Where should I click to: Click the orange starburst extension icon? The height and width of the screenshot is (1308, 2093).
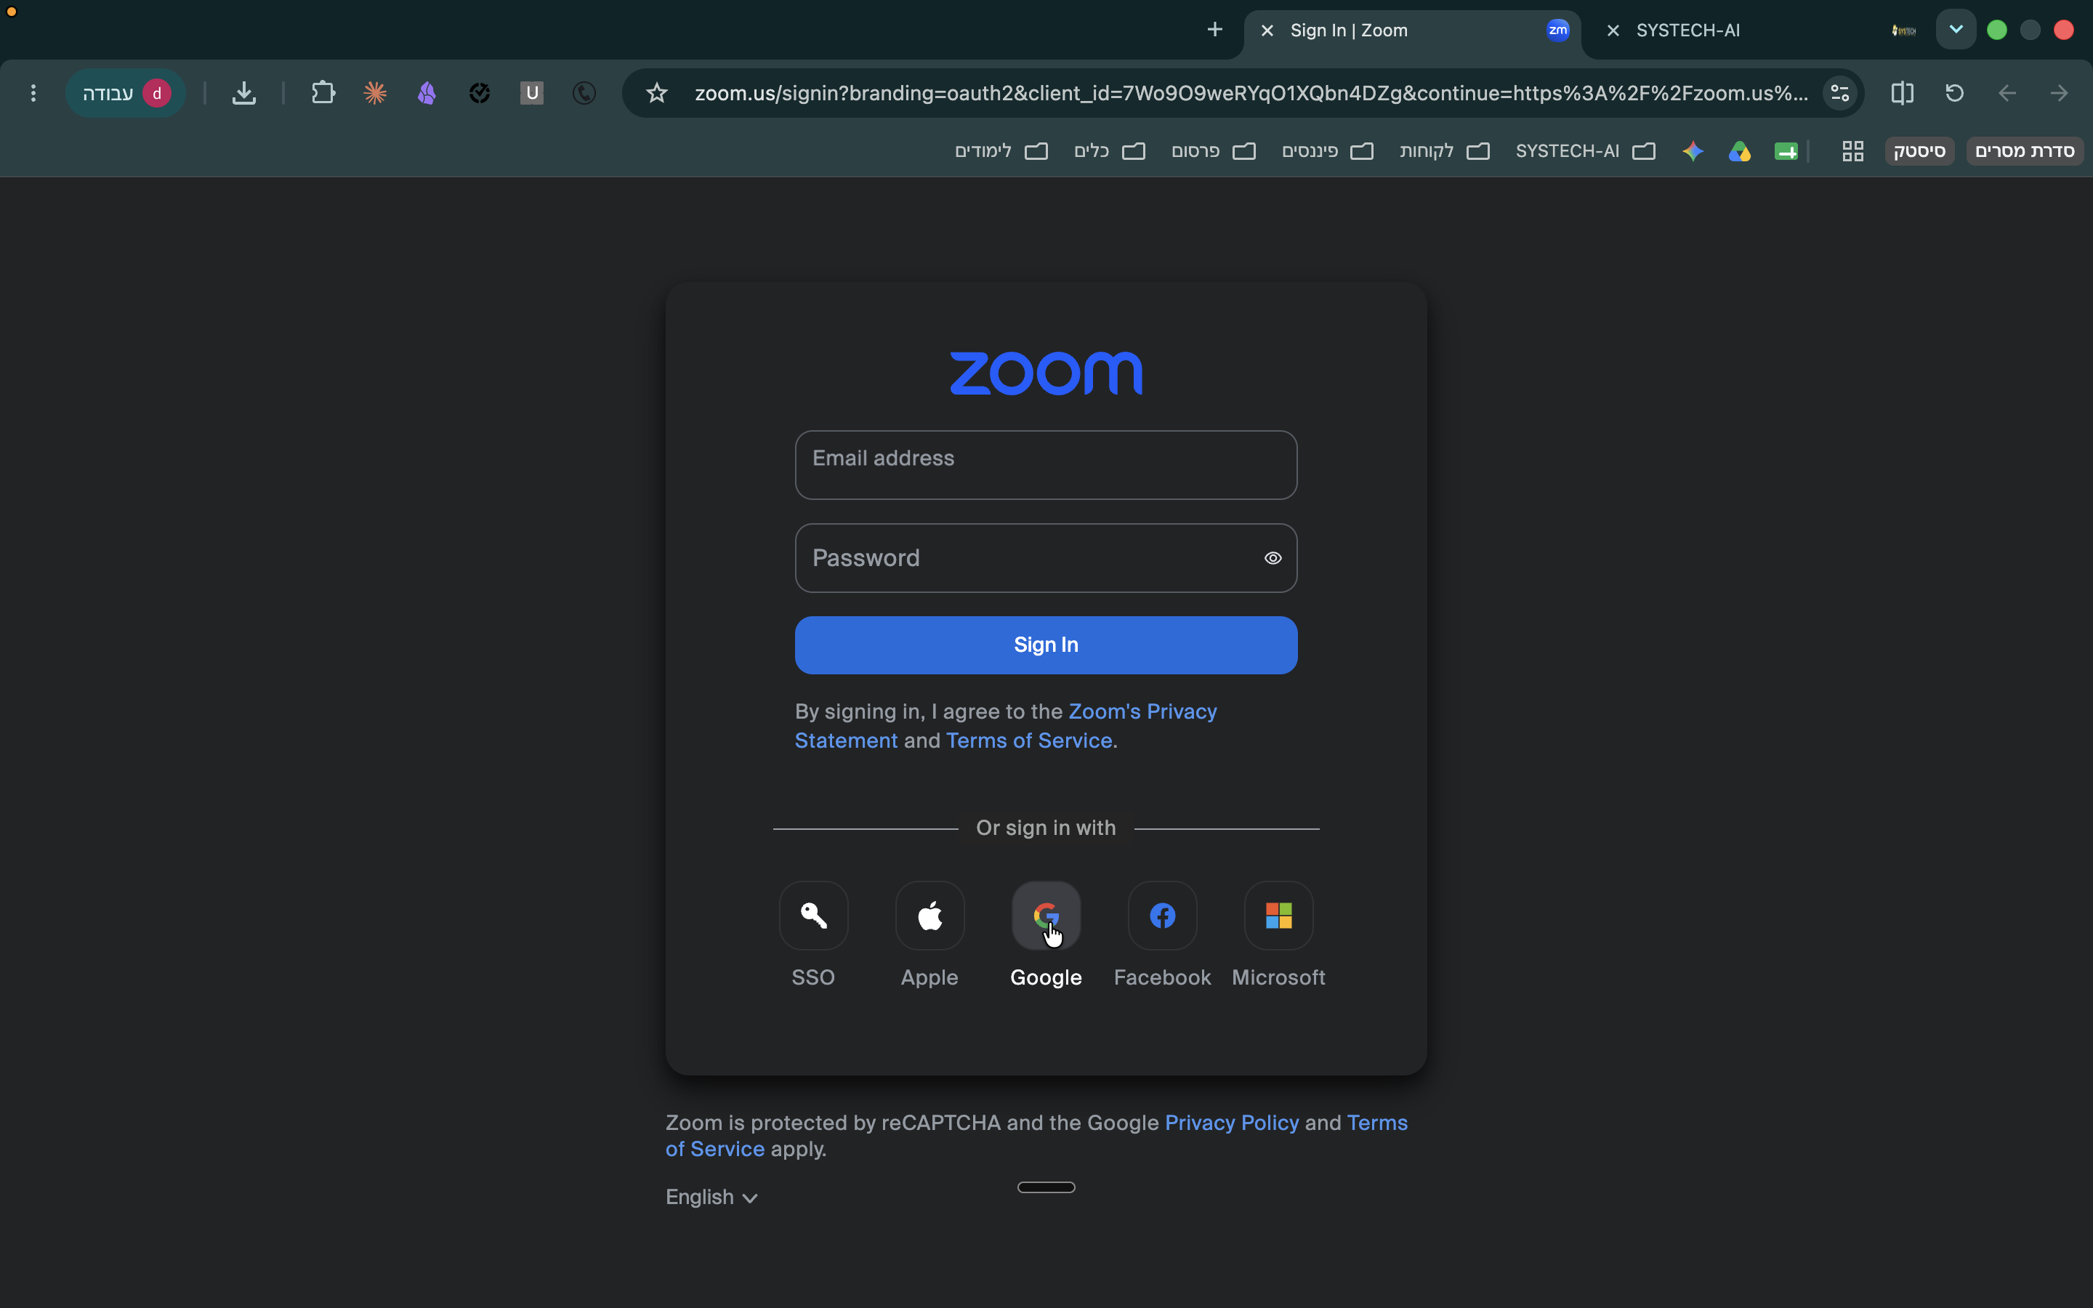(374, 92)
